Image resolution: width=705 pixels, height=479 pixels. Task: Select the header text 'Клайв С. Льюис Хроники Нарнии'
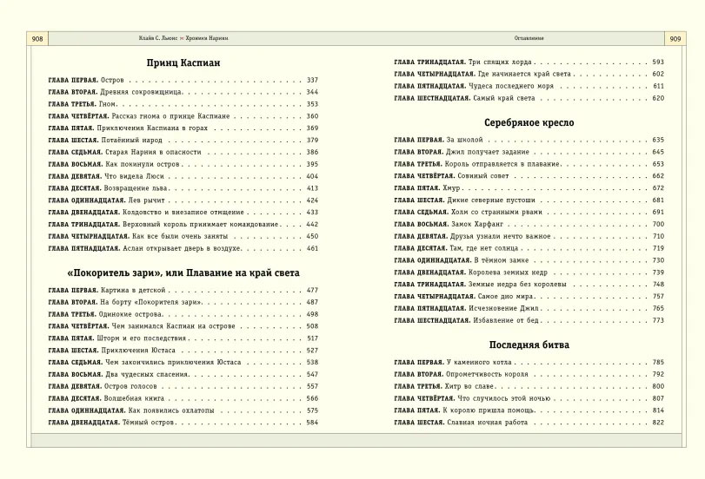click(x=183, y=38)
